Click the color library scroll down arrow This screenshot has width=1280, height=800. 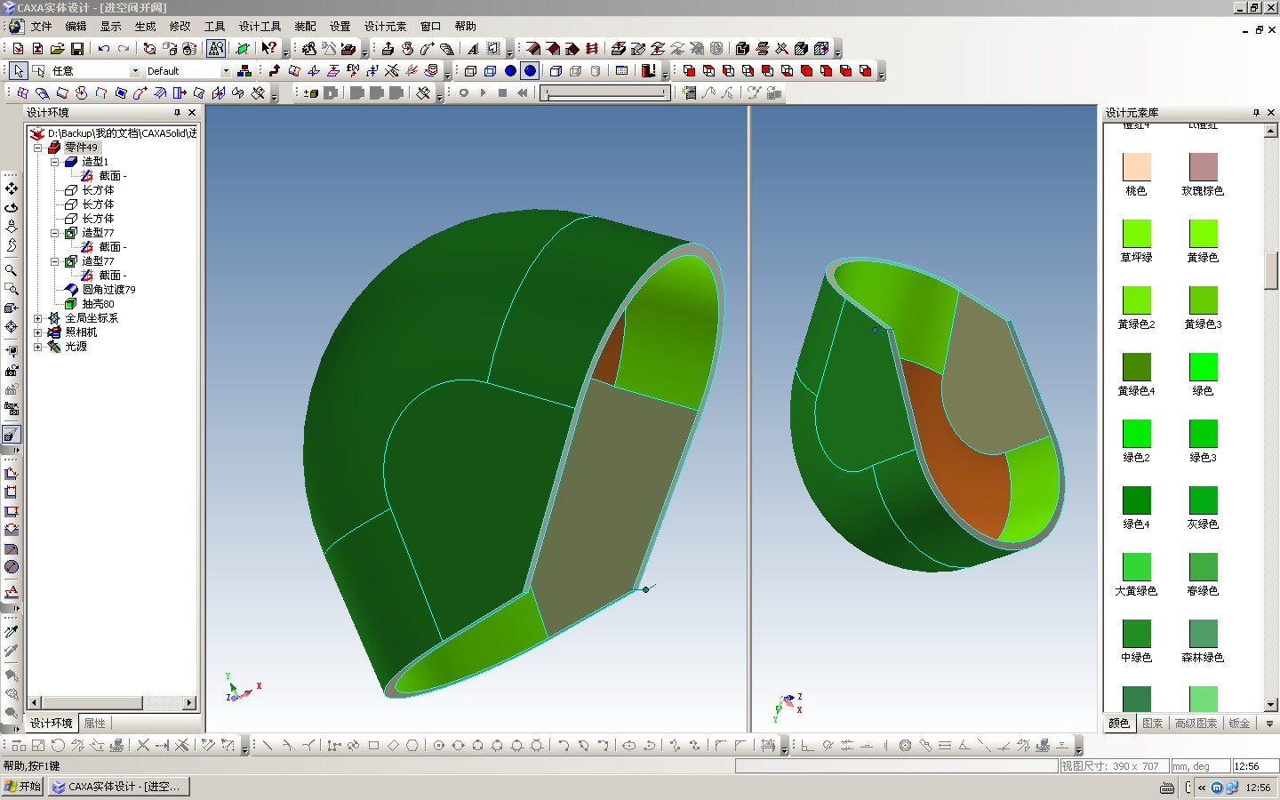point(1270,705)
